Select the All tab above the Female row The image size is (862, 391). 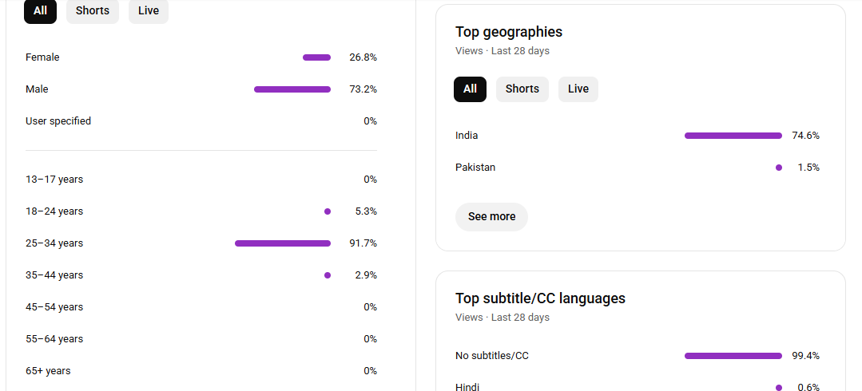[x=40, y=11]
